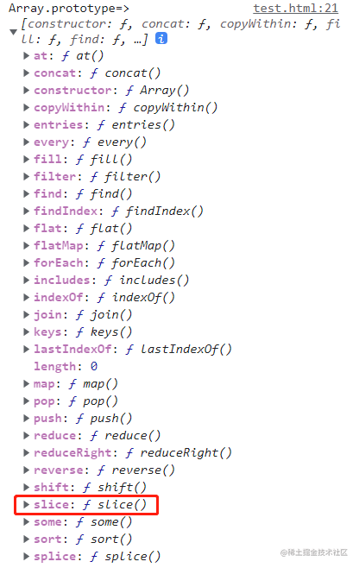Expand the constructor: Array() entry
Viewport: 359px width, 568px height.
click(26, 90)
